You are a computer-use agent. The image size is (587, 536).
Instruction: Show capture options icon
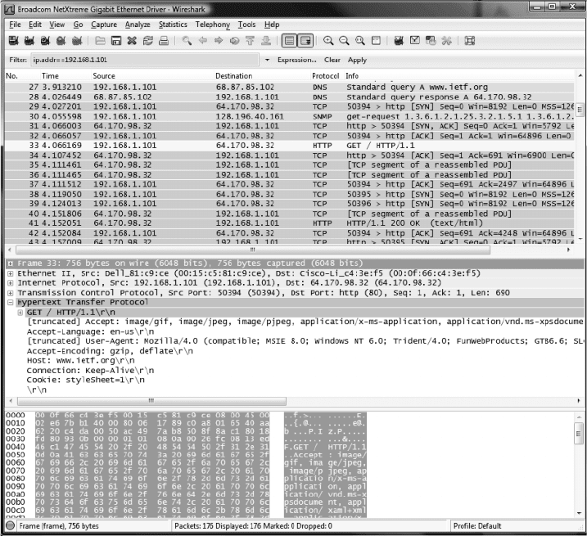[29, 40]
